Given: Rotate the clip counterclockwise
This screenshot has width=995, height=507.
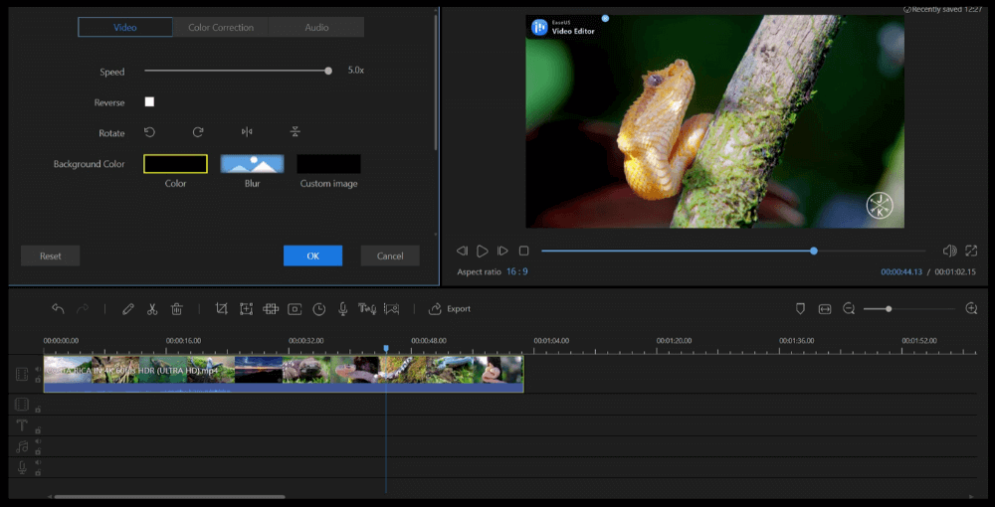Looking at the screenshot, I should (149, 132).
